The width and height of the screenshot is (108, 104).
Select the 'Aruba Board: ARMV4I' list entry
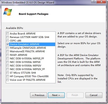[23, 34]
